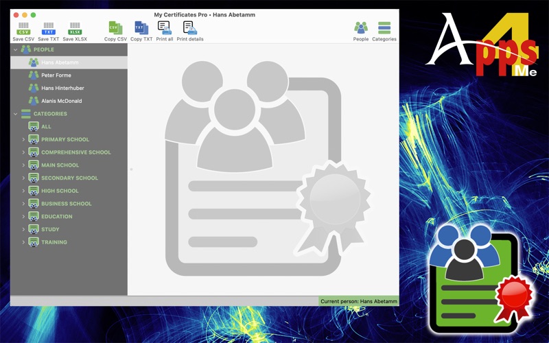The width and height of the screenshot is (549, 343).
Task: Click the certificate icon beside STUDY
Action: coord(34,229)
